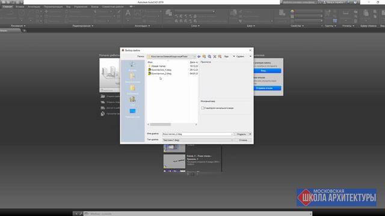Viewport: 385px width, 216px height.
Task: Click the large A text tool in ribbon
Action: (x=128, y=13)
